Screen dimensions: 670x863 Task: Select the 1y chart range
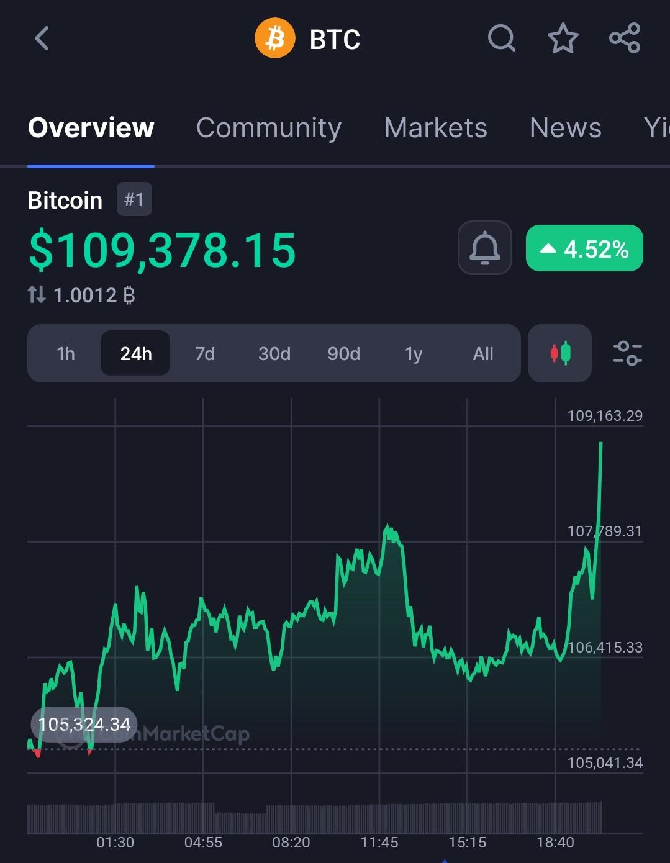point(414,354)
